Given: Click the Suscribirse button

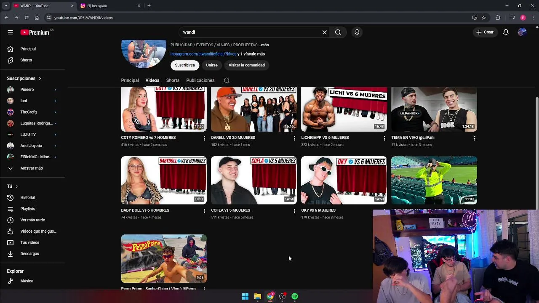Looking at the screenshot, I should (x=185, y=65).
